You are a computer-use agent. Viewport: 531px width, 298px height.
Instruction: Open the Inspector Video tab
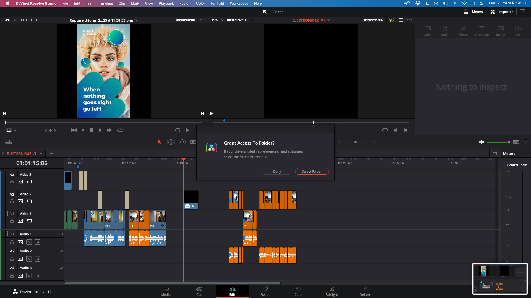[x=427, y=31]
